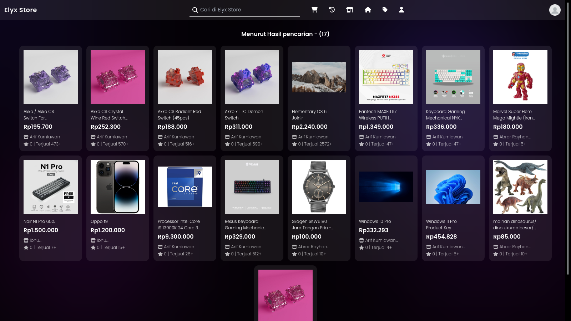Open the Skagen SKW6180 watch listing
This screenshot has height=321, width=571.
tap(319, 187)
